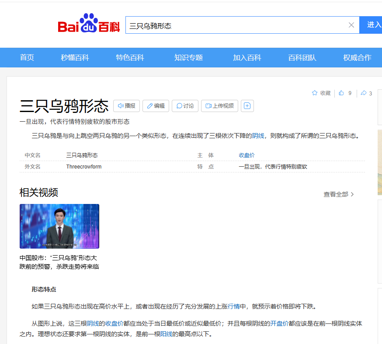Click the 播报 audio button
382x344 pixels.
point(126,106)
